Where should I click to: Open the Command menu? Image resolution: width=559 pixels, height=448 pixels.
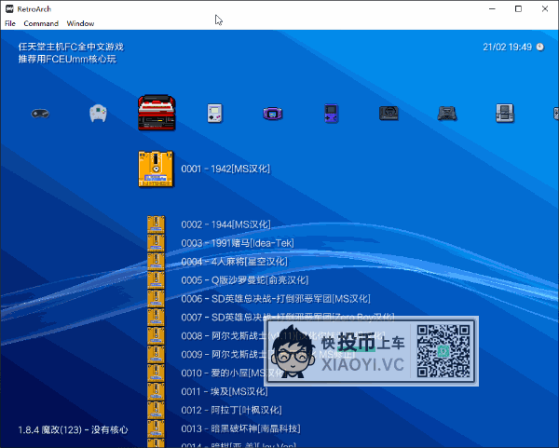pos(41,22)
